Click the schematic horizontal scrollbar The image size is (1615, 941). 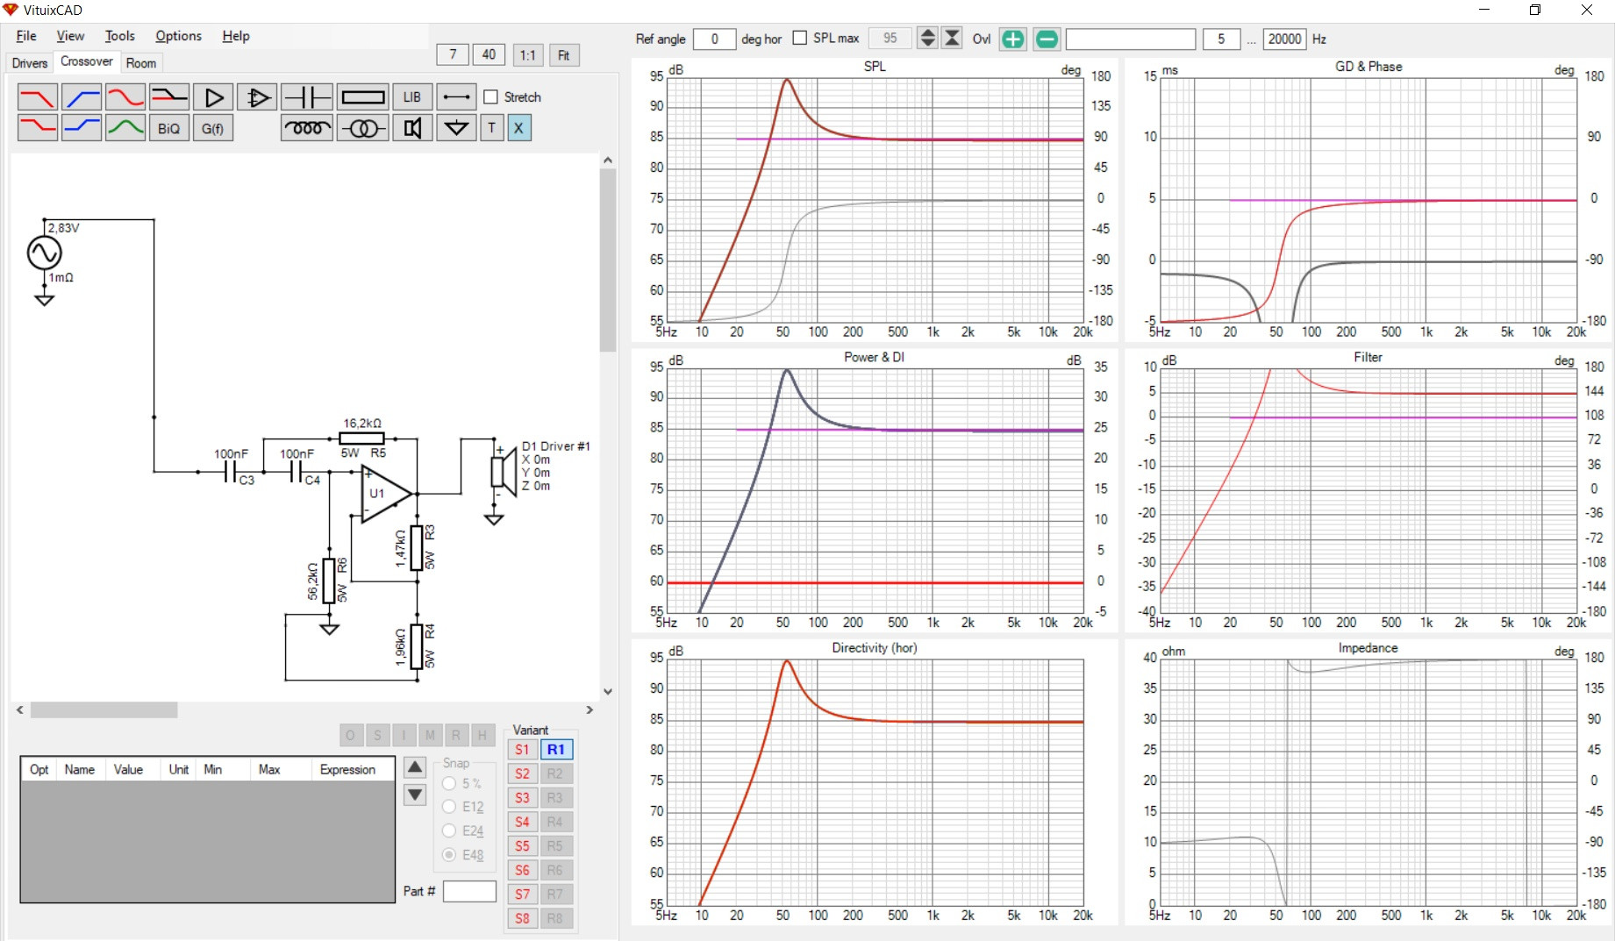coord(104,710)
